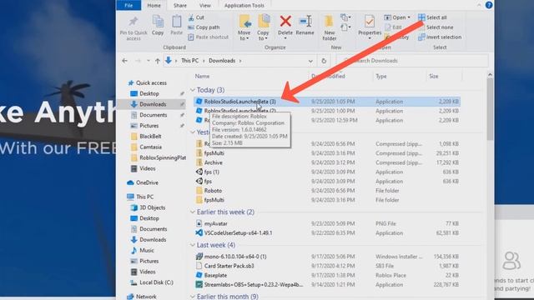Image resolution: width=534 pixels, height=300 pixels.
Task: Click the Help question mark icon
Action: coord(489,5)
